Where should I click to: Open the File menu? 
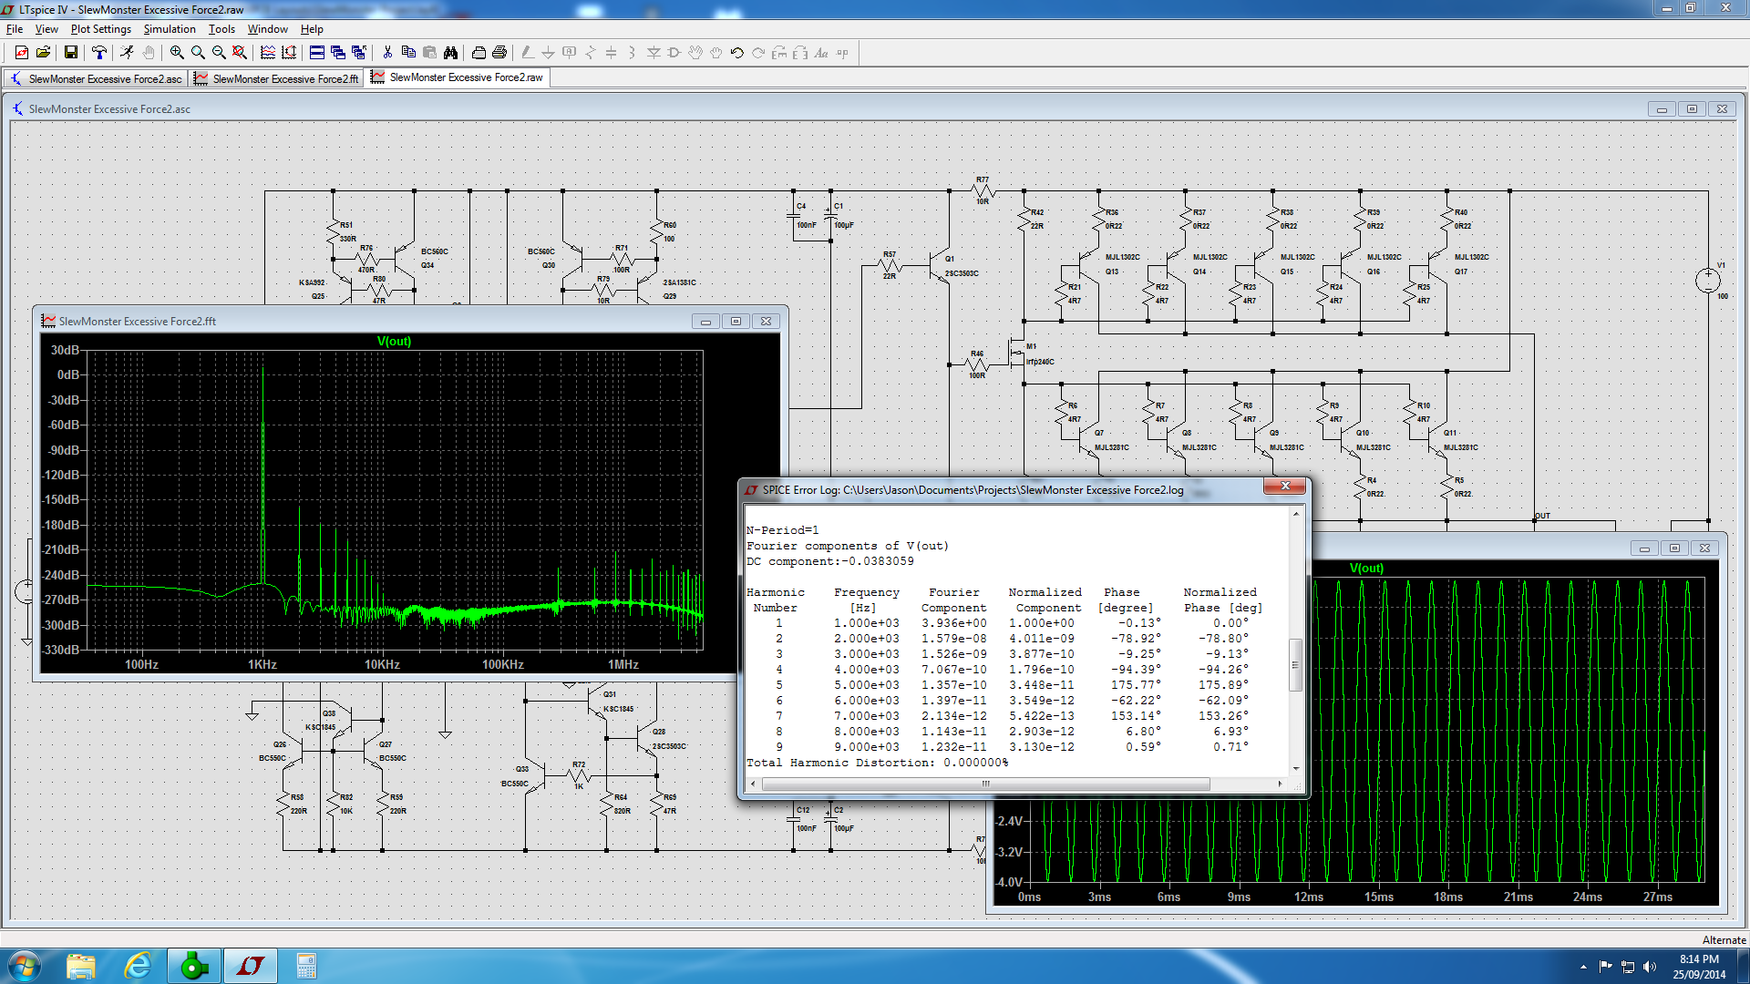click(15, 29)
